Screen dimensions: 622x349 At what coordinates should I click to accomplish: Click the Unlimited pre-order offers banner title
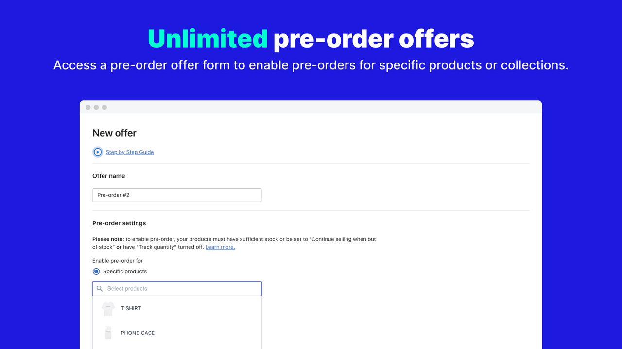[311, 39]
